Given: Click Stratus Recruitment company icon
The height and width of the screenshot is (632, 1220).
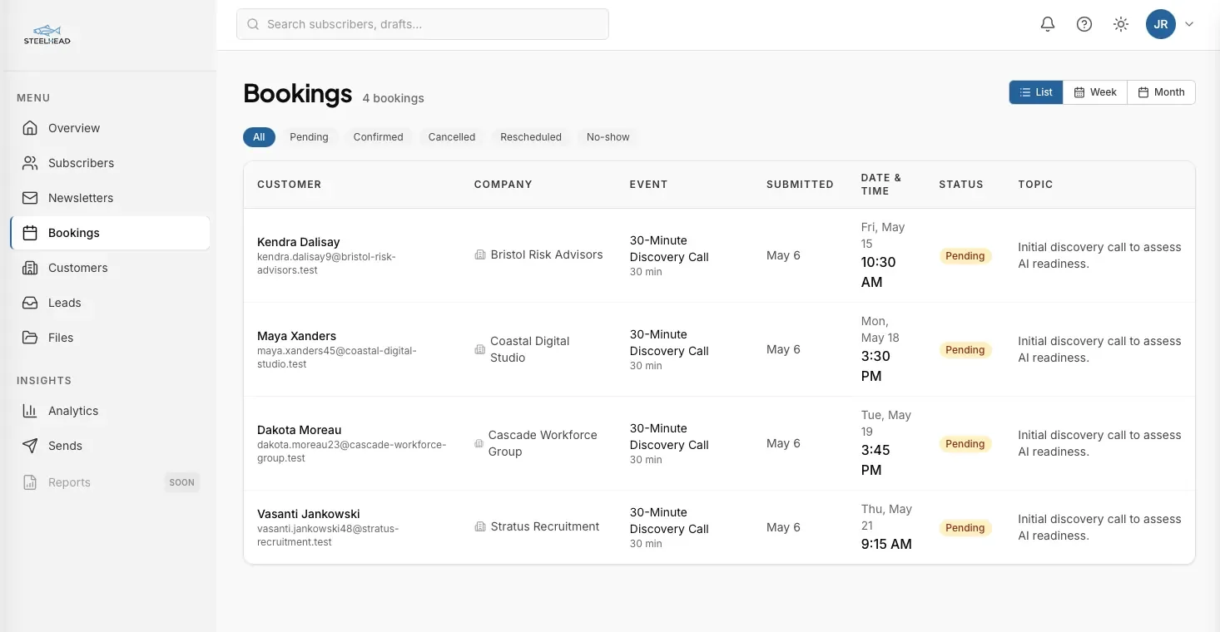Looking at the screenshot, I should coord(480,526).
